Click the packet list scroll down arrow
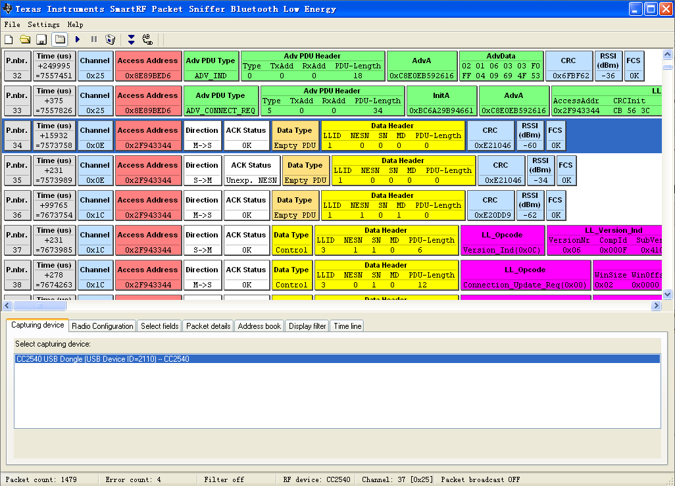Screen dimensions: 675x486 [x=667, y=295]
